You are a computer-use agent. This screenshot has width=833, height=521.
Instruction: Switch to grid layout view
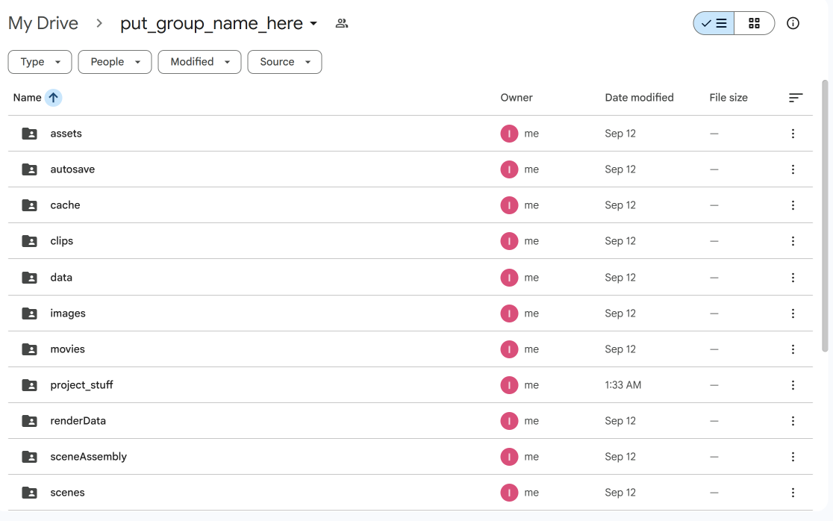(x=755, y=23)
